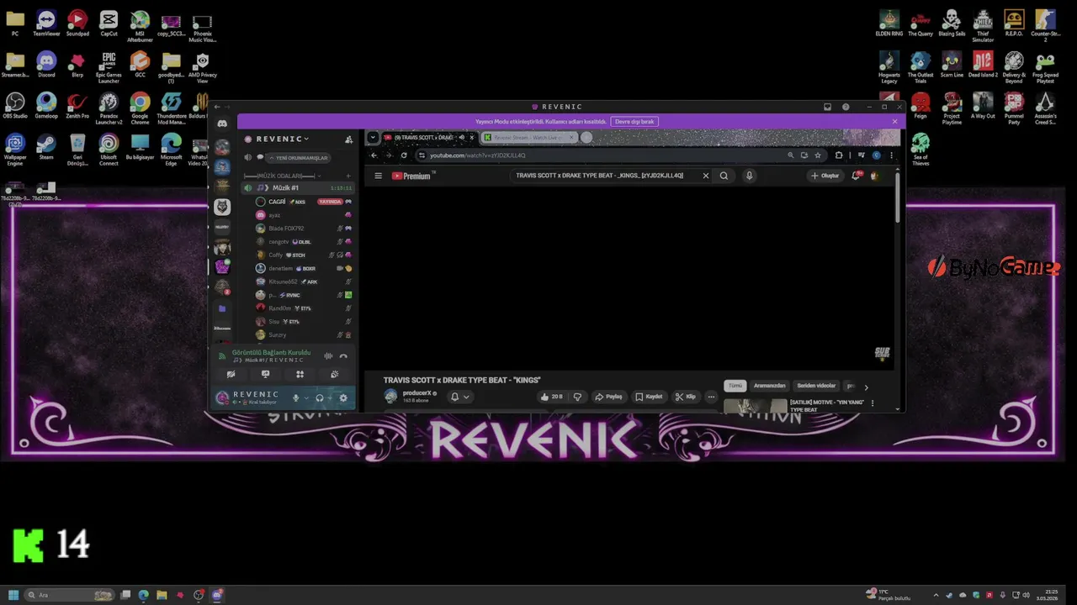Click the Paylaş share button
Image resolution: width=1077 pixels, height=605 pixels.
pos(608,397)
